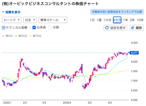
Task: Open the 日足 interval dropdown
Action: 30,20
